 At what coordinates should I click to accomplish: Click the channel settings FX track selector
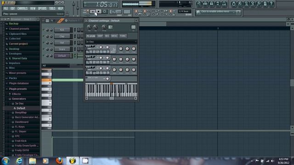133,27
